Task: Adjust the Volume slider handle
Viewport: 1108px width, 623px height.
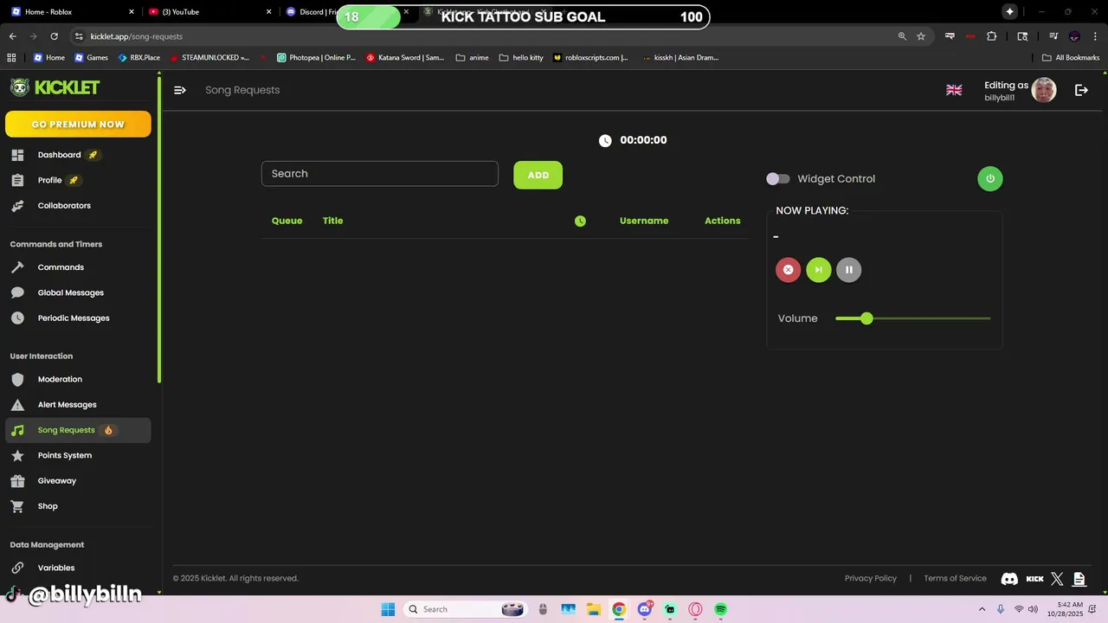Action: pos(866,318)
